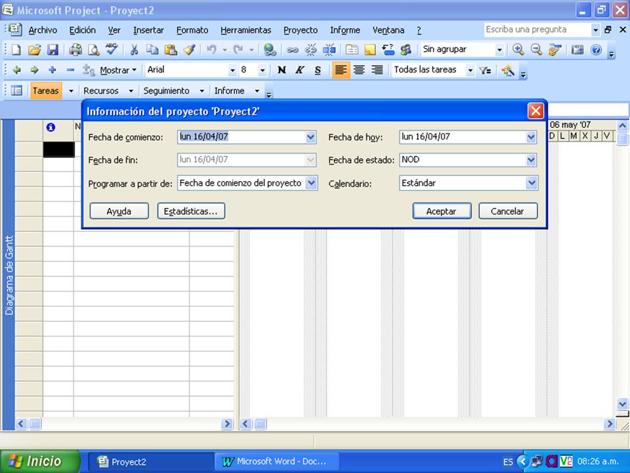Open Task Information icon
The width and height of the screenshot is (630, 473).
tap(352, 49)
